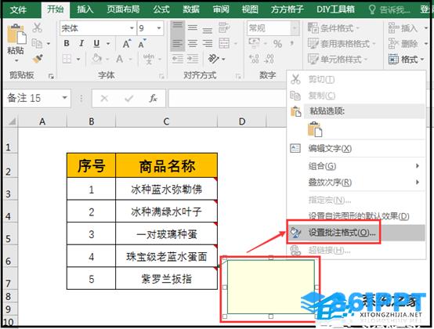434x329 pixels.
Task: Open the font size dropdown showing 9
Action: click(x=159, y=28)
